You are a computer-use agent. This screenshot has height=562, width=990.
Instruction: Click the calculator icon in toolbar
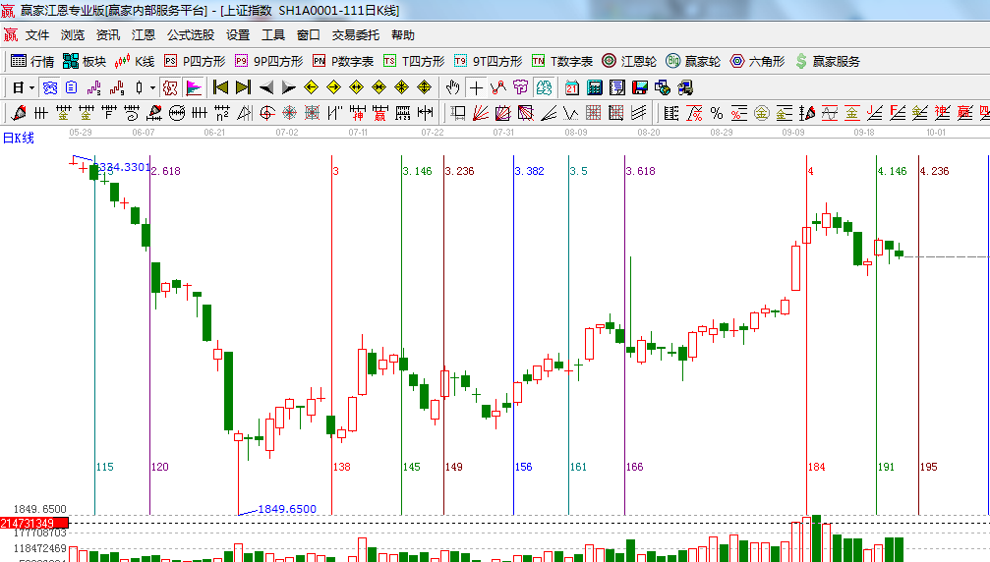[x=594, y=87]
